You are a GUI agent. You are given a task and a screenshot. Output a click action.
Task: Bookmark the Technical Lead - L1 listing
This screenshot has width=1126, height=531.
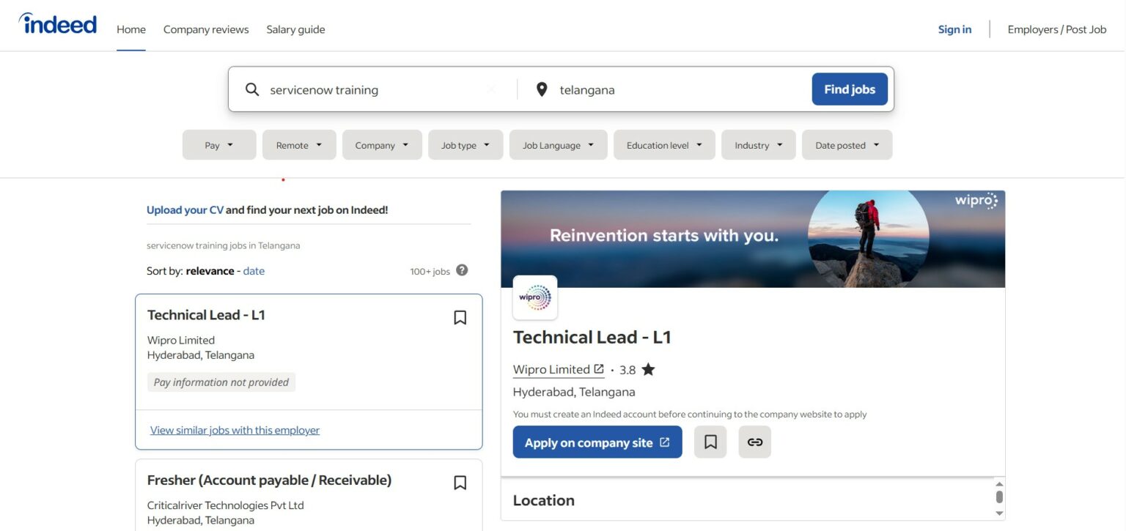pos(460,317)
